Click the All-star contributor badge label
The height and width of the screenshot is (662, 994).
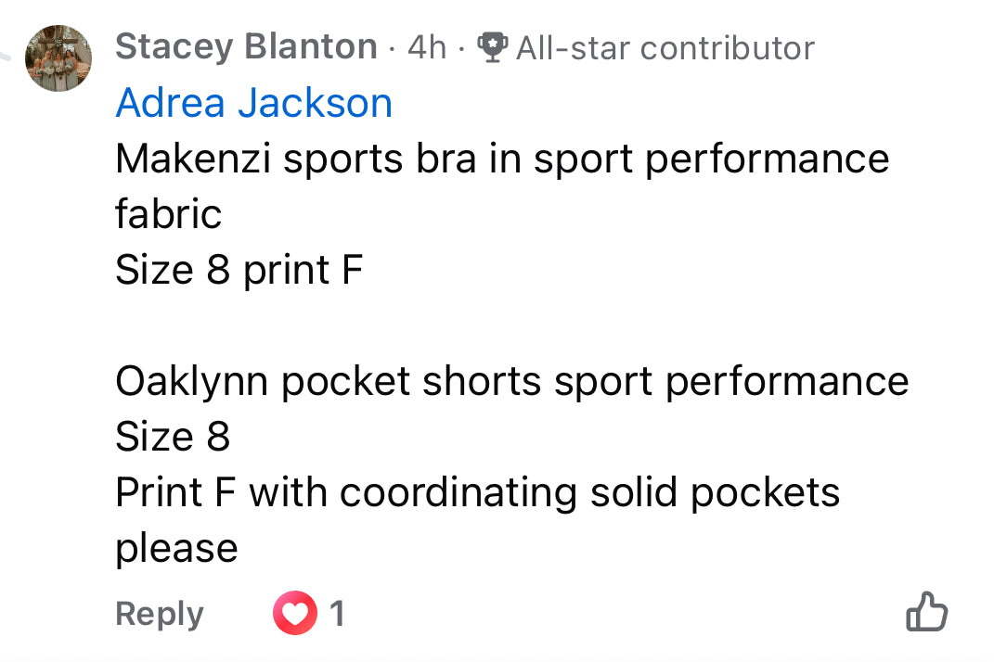(x=665, y=47)
